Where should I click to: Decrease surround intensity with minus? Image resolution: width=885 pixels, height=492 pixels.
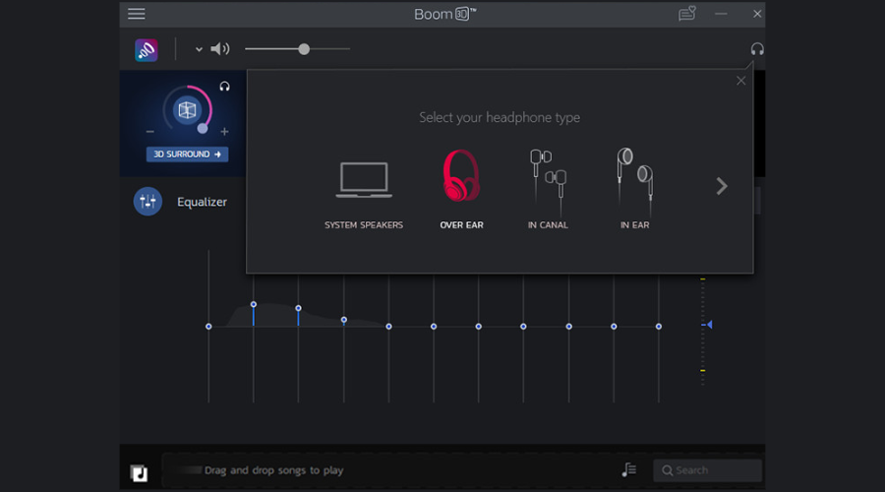point(149,132)
